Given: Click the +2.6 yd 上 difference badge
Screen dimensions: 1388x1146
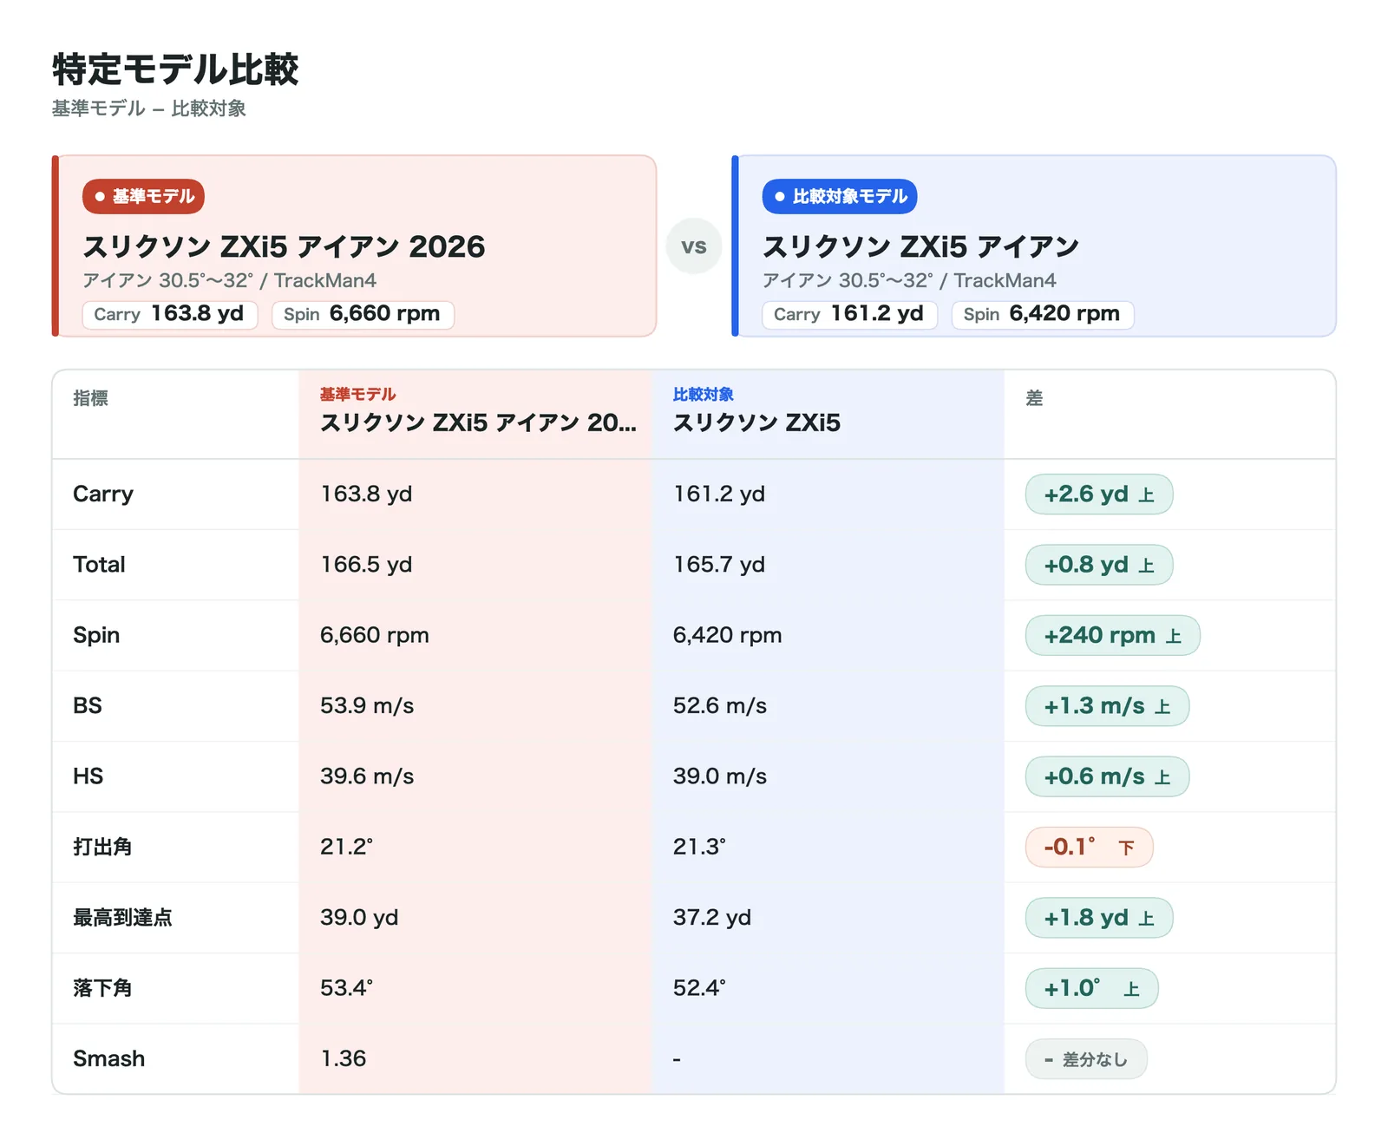Looking at the screenshot, I should (x=1099, y=494).
